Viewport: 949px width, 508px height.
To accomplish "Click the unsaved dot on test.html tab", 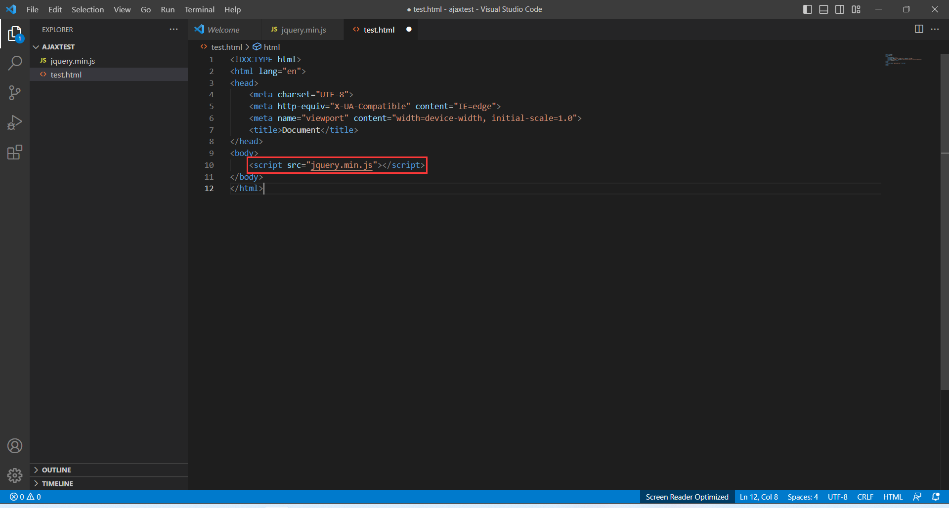I will pos(409,30).
